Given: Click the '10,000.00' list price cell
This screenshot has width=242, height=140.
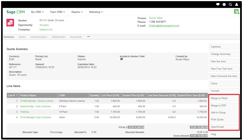Looking at the screenshot, I should (x=115, y=117).
